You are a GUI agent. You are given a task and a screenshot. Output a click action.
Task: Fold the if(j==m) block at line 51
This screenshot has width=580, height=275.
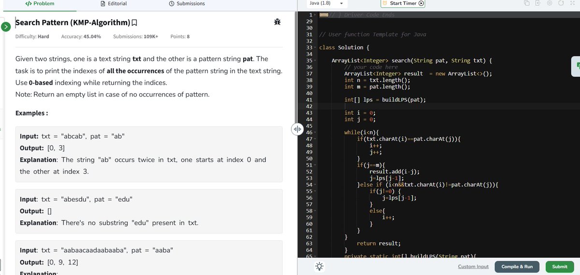(x=316, y=165)
